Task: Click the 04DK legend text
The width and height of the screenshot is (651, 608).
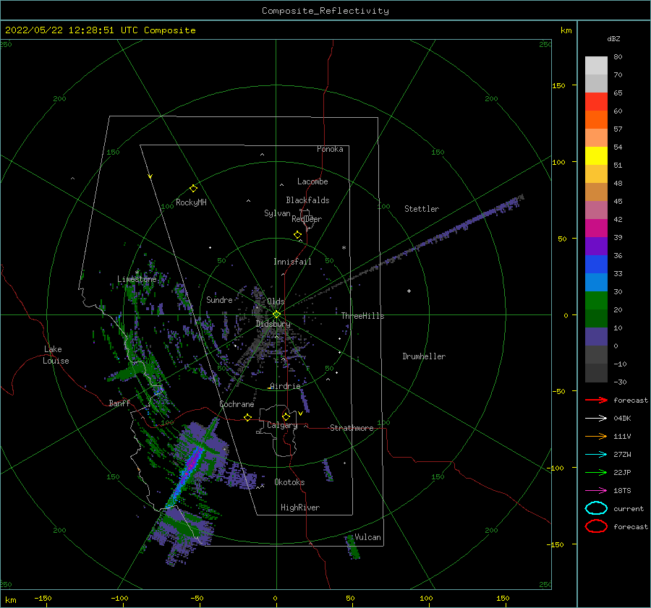Action: tap(622, 418)
